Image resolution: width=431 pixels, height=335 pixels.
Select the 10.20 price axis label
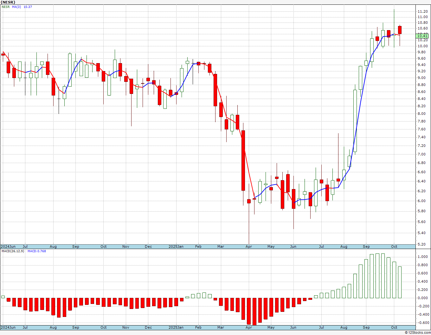tap(422, 40)
